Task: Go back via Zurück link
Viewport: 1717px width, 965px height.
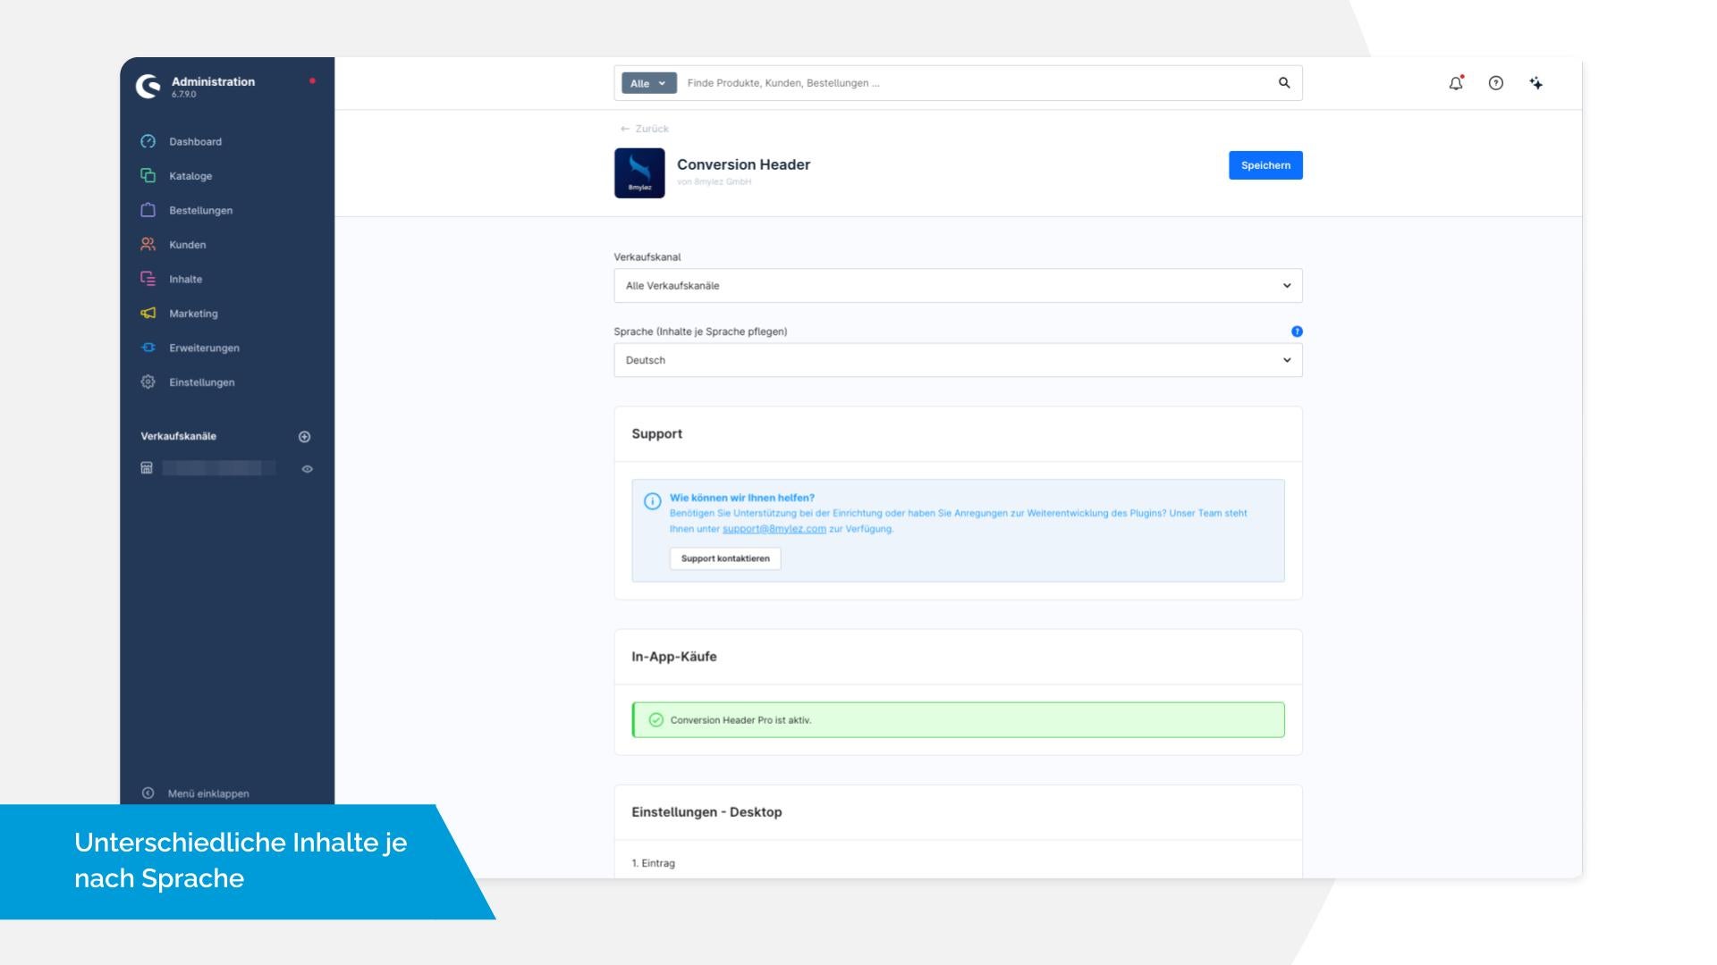Action: (645, 129)
